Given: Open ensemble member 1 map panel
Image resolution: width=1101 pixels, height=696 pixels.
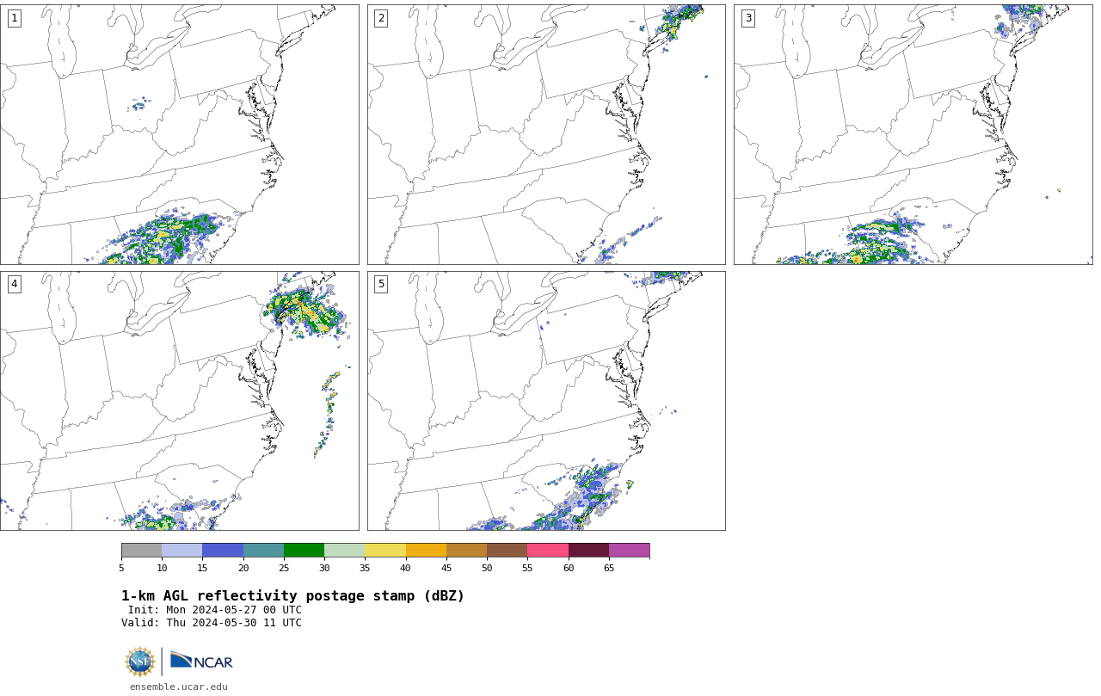Looking at the screenshot, I should (180, 134).
